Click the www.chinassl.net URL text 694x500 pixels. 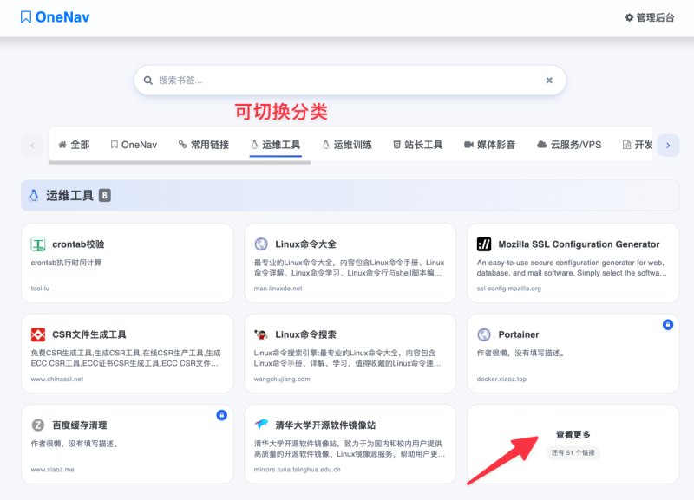pyautogui.click(x=57, y=380)
